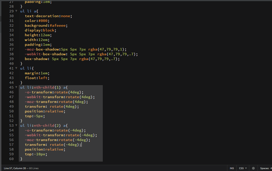Click the 'width:12em;' declaration
The image size is (272, 171).
[x=37, y=40]
